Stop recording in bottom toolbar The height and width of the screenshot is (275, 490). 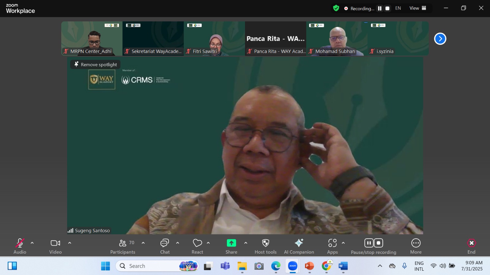point(379,243)
